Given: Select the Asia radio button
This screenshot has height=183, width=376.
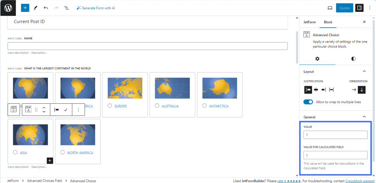Looking at the screenshot, I should pos(15,153).
